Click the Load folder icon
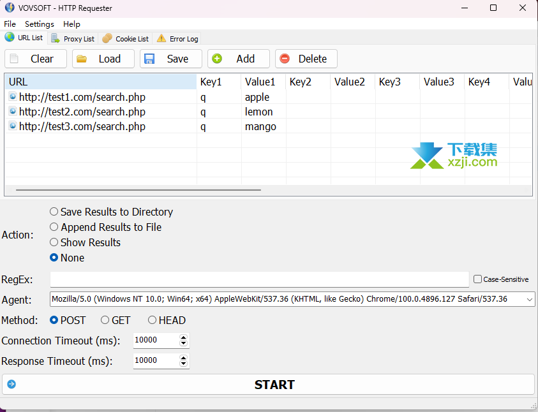 pyautogui.click(x=82, y=59)
